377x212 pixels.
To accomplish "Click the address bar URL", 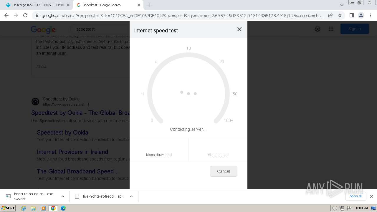I will pos(183,16).
